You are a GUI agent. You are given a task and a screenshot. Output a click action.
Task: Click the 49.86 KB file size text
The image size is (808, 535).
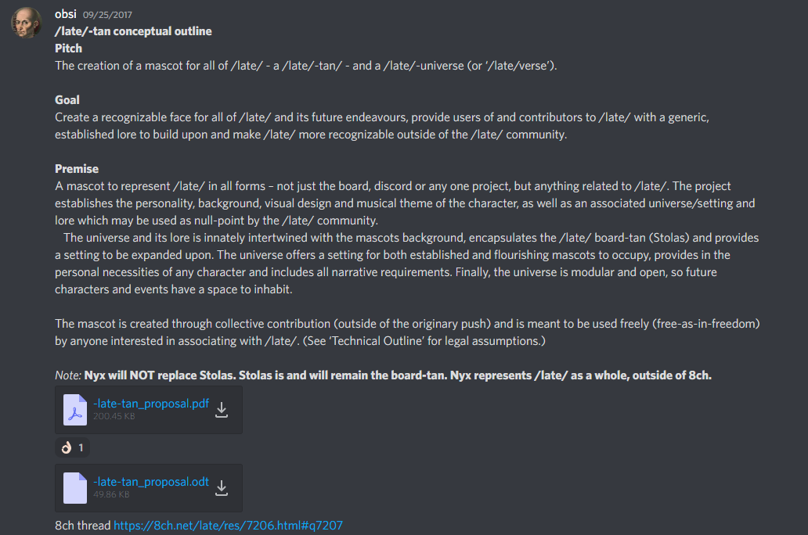pyautogui.click(x=111, y=494)
